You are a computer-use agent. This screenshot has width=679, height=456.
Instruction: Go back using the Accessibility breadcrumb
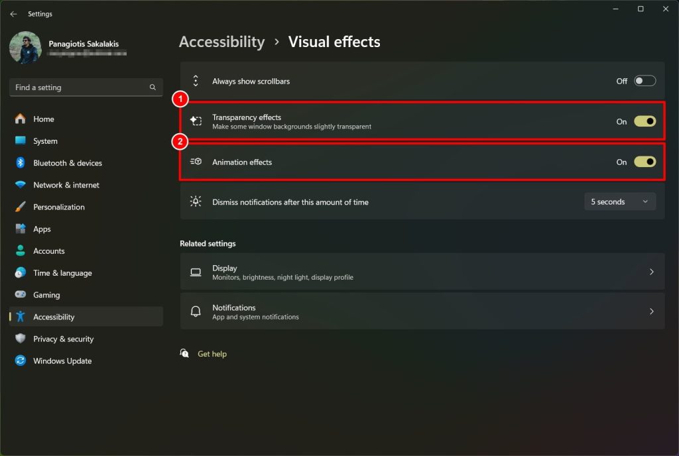coord(221,41)
